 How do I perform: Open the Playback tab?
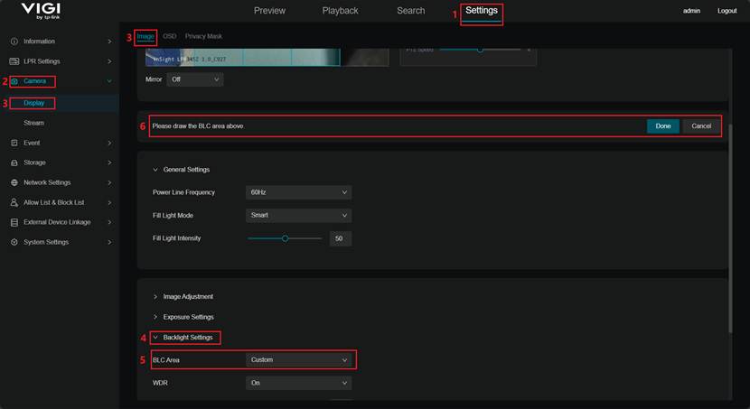pos(340,11)
